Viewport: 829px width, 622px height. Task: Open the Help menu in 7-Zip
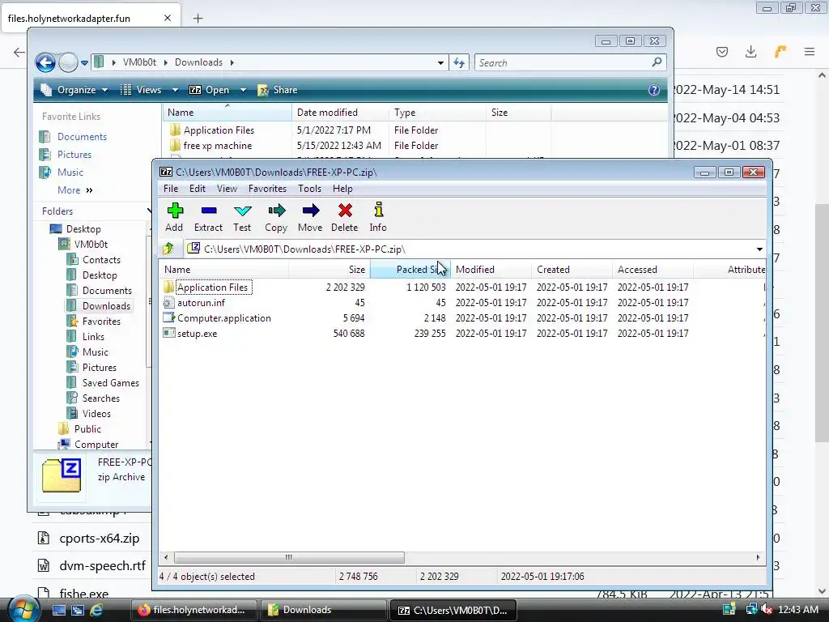[x=342, y=188]
